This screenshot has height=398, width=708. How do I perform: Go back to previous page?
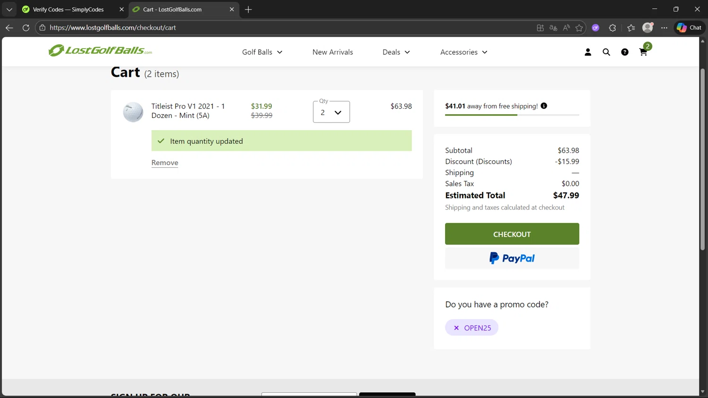coord(9,28)
